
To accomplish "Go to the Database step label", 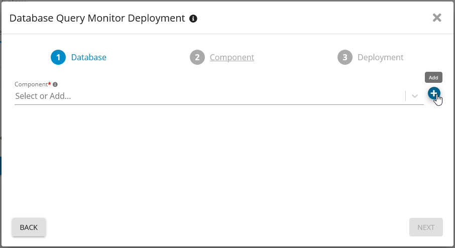I will tap(88, 57).
